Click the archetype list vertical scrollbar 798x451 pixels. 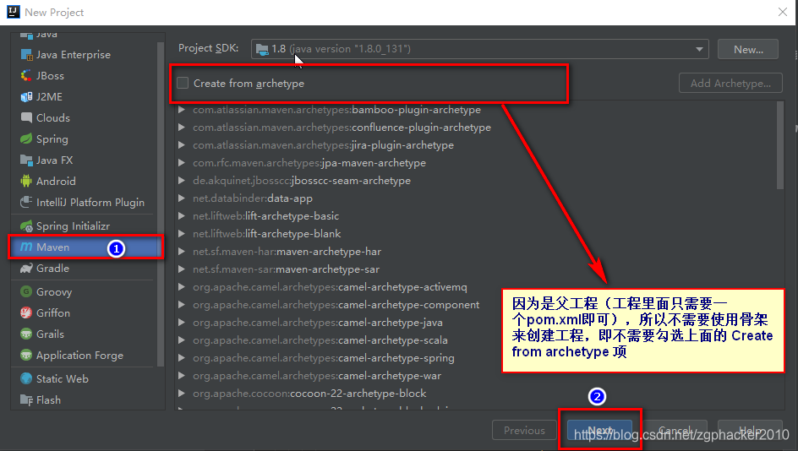point(781,145)
